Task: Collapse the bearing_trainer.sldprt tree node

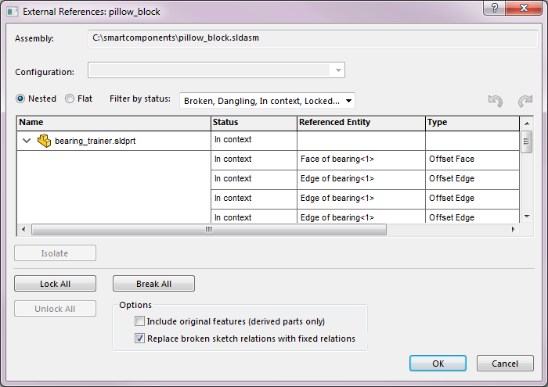Action: pos(27,141)
